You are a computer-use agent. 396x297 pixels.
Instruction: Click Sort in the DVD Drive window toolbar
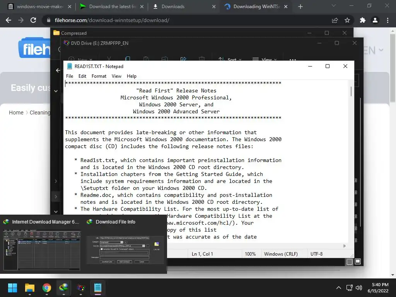pyautogui.click(x=230, y=59)
